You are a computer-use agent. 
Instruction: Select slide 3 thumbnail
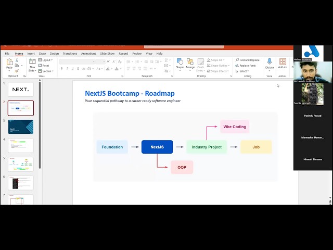tap(21, 127)
